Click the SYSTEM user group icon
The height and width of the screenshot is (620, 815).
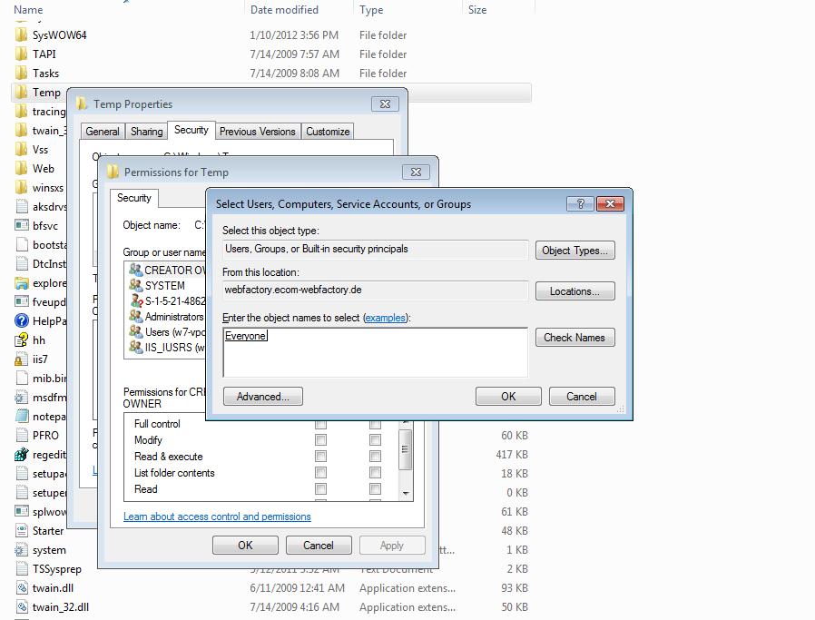[136, 286]
